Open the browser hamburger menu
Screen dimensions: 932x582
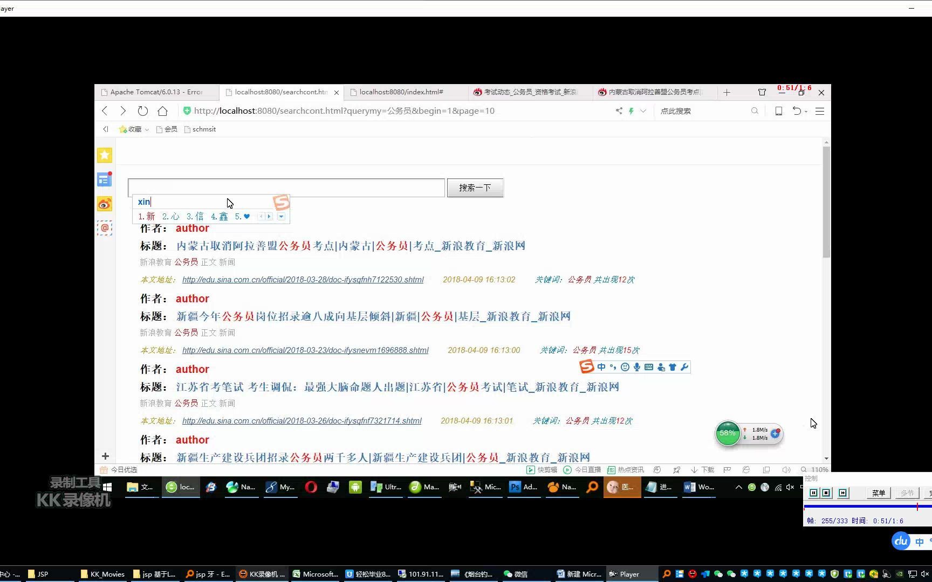click(819, 110)
